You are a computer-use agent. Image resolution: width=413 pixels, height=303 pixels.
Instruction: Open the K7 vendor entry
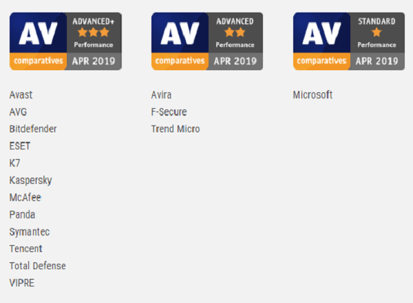(x=14, y=163)
